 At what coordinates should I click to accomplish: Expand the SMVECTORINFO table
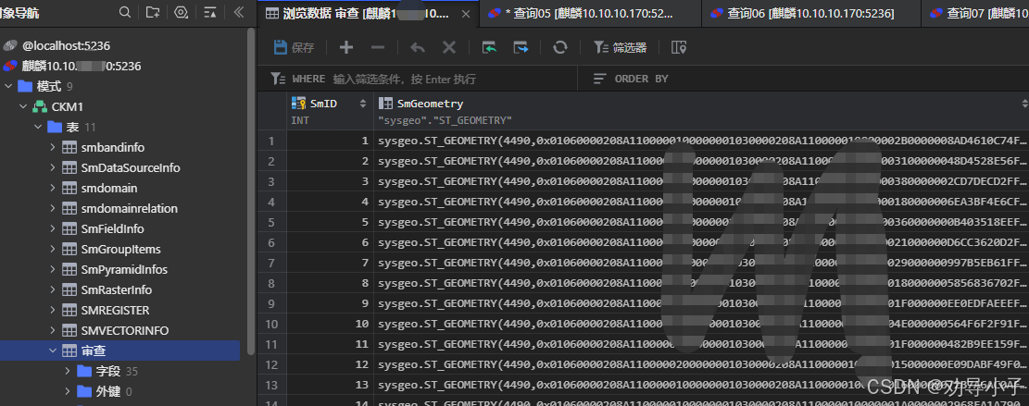tap(53, 330)
